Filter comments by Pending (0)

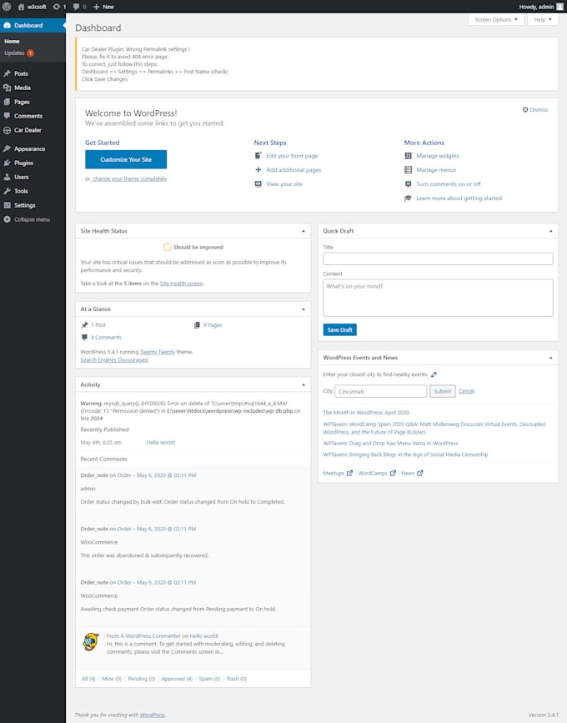point(142,679)
